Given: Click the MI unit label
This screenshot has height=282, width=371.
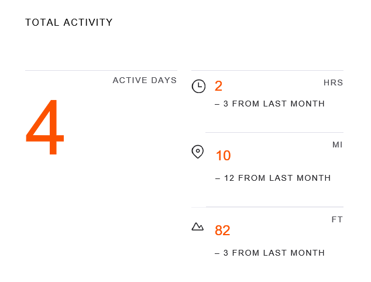Looking at the screenshot, I should (337, 145).
